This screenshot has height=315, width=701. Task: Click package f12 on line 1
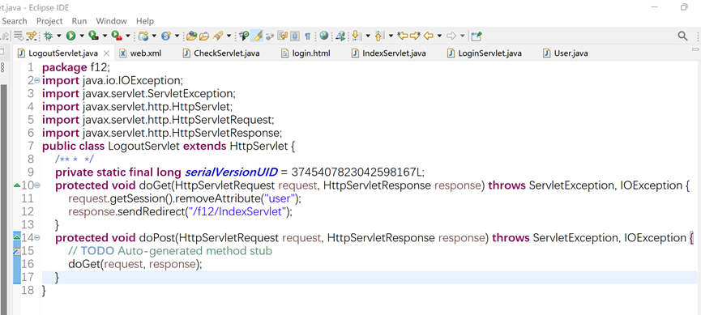click(76, 67)
